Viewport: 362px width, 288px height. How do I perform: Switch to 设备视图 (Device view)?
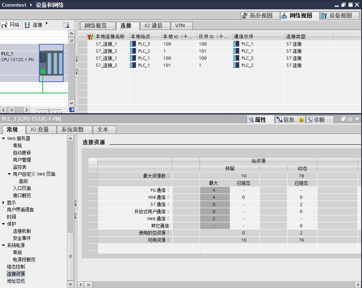[337, 15]
